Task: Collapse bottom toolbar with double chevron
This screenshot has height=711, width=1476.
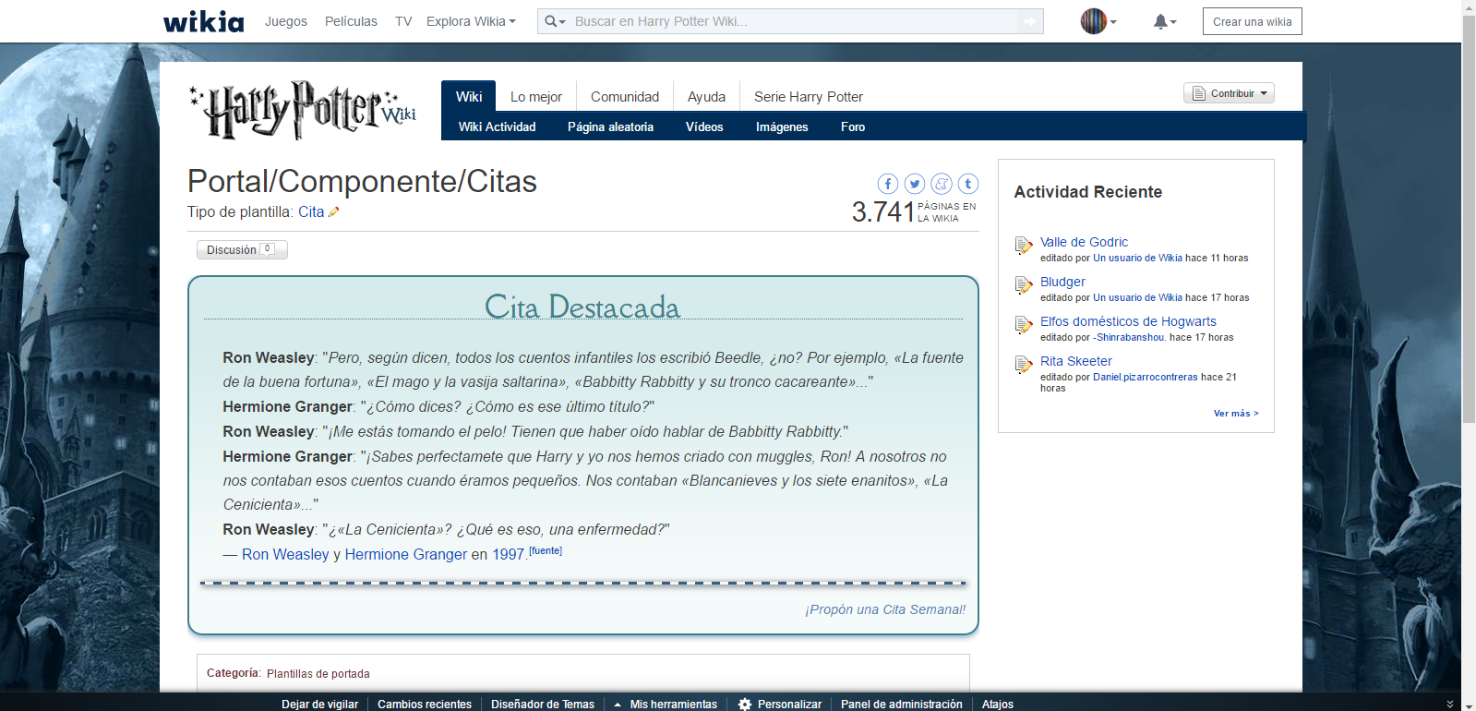Action: click(x=1450, y=704)
